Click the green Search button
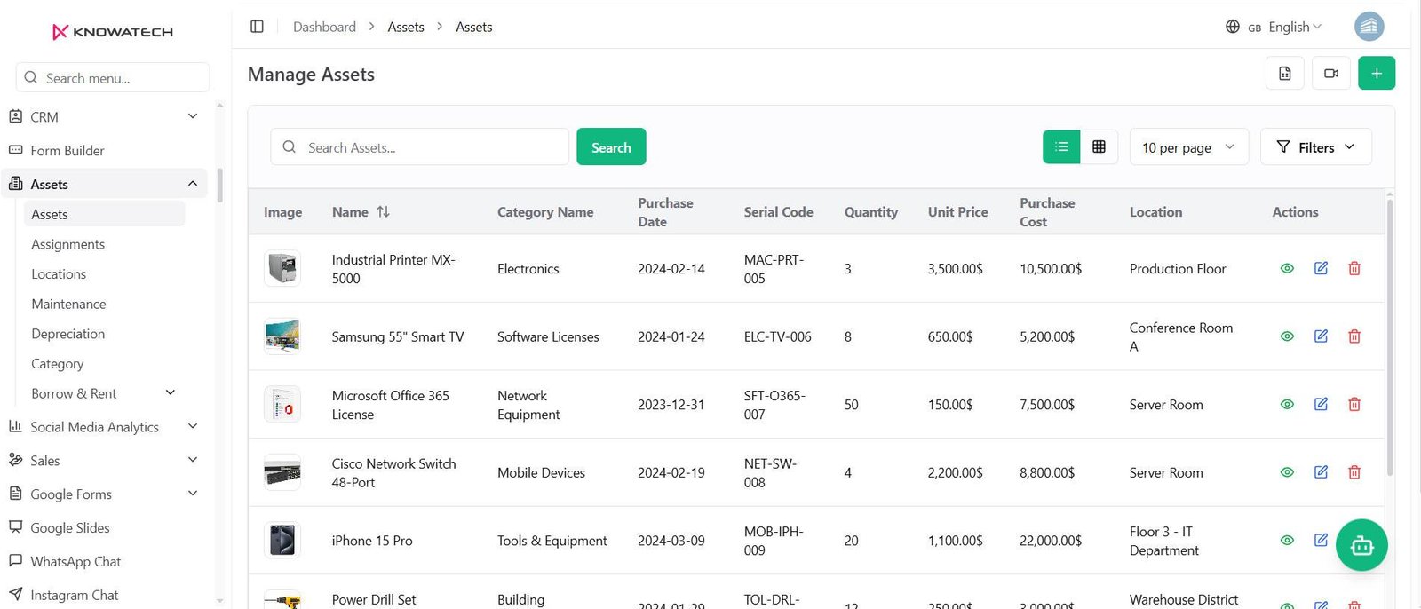1421x609 pixels. tap(611, 147)
